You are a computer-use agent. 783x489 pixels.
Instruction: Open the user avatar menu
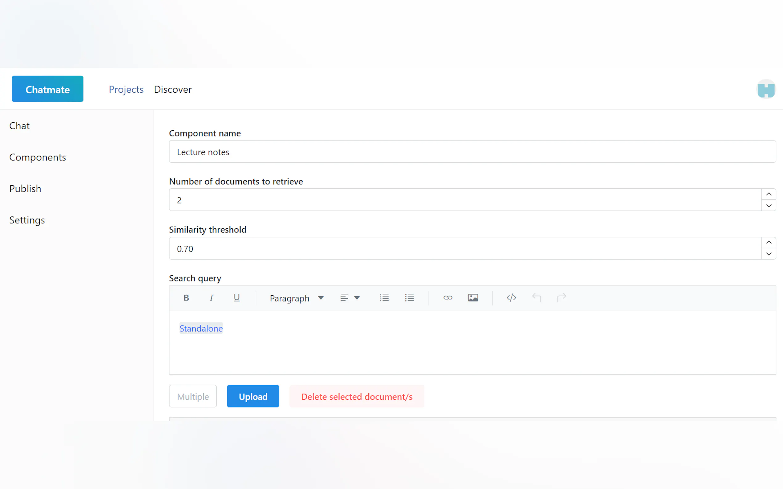pos(766,89)
